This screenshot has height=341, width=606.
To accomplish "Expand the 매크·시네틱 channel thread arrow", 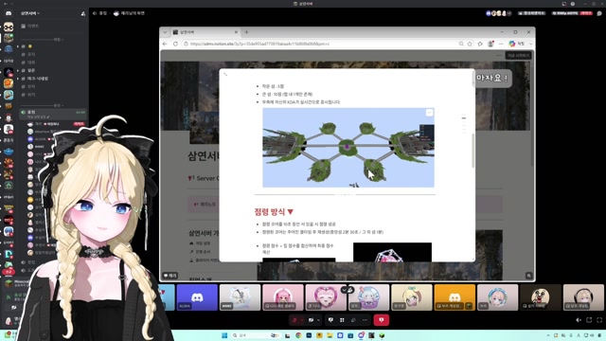I will coord(18,79).
